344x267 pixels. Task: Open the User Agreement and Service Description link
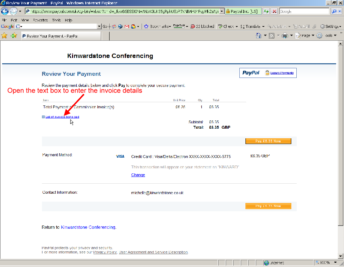[x=153, y=252]
